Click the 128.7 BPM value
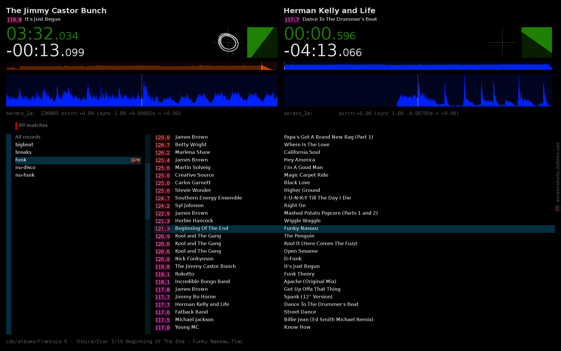 pyautogui.click(x=162, y=145)
